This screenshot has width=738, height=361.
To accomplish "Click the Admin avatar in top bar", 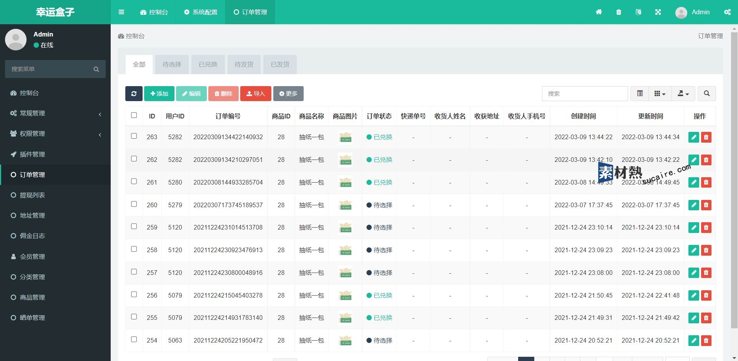I will (x=681, y=13).
